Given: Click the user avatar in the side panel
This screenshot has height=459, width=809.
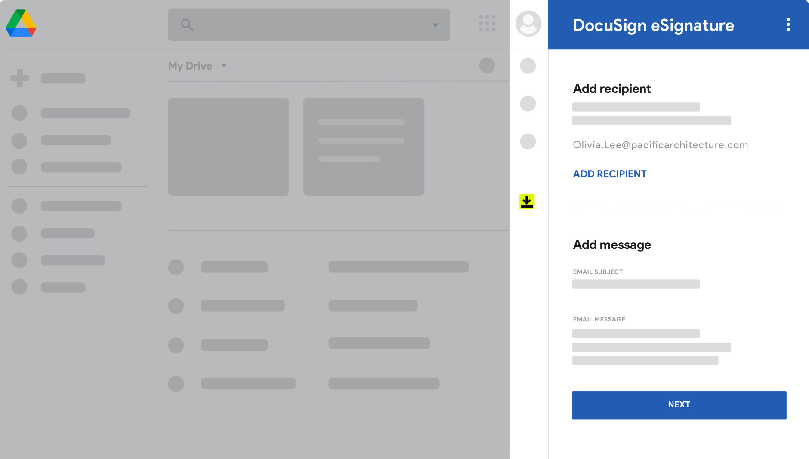Looking at the screenshot, I should pos(528,24).
